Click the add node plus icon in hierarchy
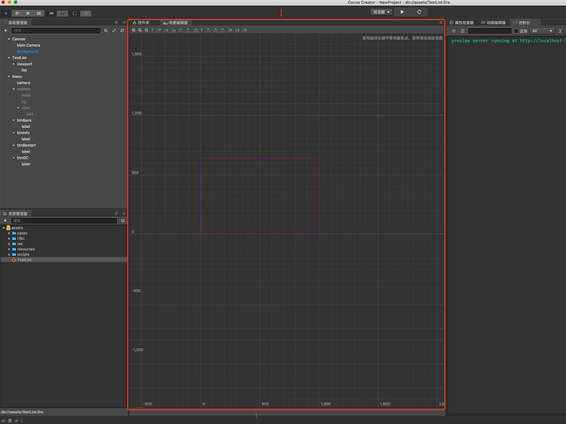The height and width of the screenshot is (424, 566). (x=6, y=31)
